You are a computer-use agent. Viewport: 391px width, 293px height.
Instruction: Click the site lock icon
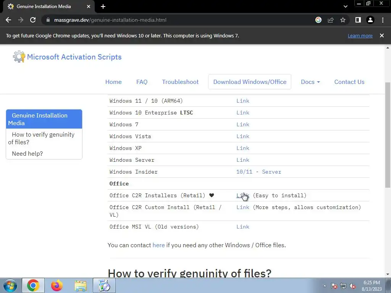pos(48,20)
